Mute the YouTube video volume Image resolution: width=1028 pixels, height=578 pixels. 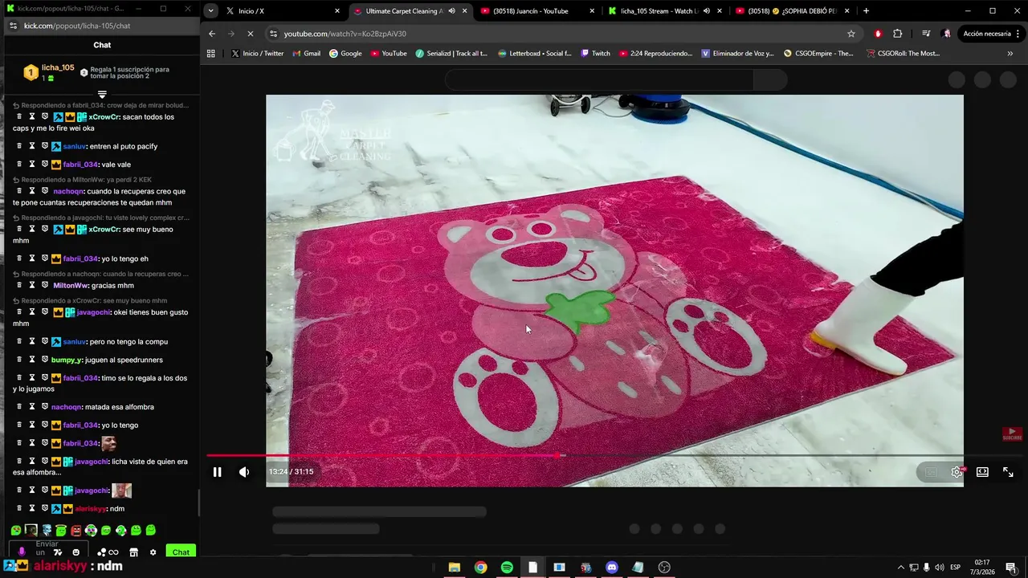(x=244, y=472)
